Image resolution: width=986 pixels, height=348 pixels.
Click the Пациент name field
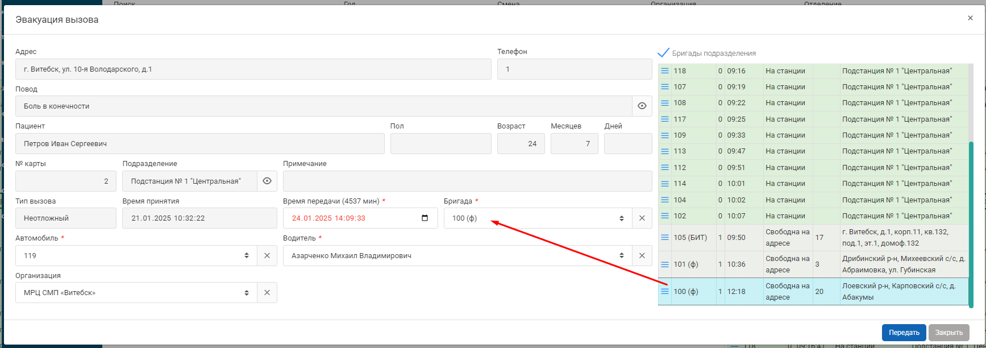[200, 144]
